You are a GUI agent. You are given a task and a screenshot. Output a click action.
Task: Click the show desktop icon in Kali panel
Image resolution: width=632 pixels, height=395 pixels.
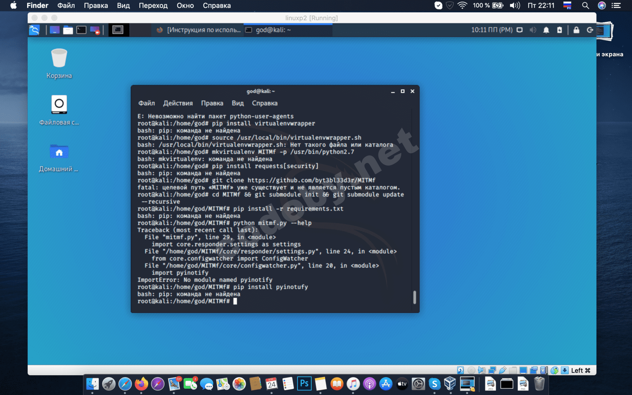(x=55, y=30)
